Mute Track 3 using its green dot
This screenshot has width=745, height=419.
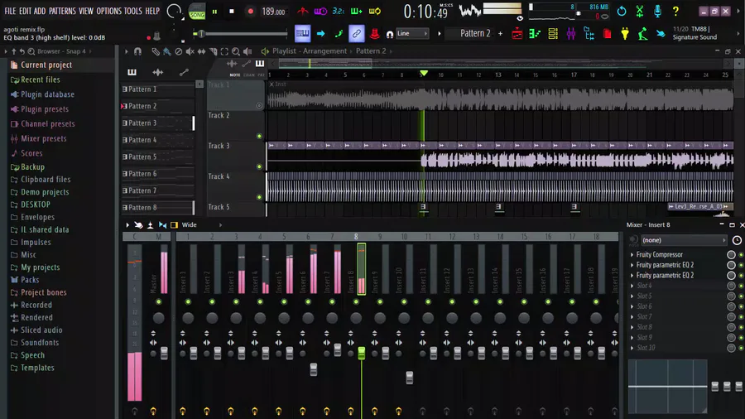[259, 166]
